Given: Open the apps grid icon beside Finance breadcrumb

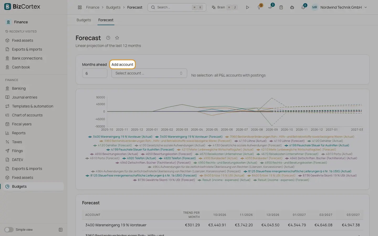Looking at the screenshot, I should (x=80, y=7).
